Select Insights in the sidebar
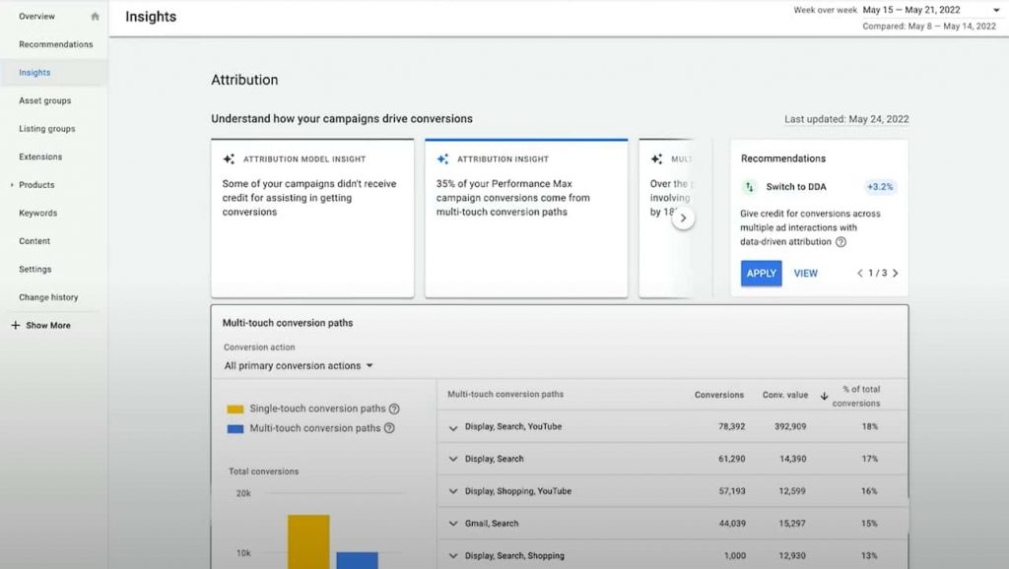This screenshot has width=1009, height=569. 34,73
